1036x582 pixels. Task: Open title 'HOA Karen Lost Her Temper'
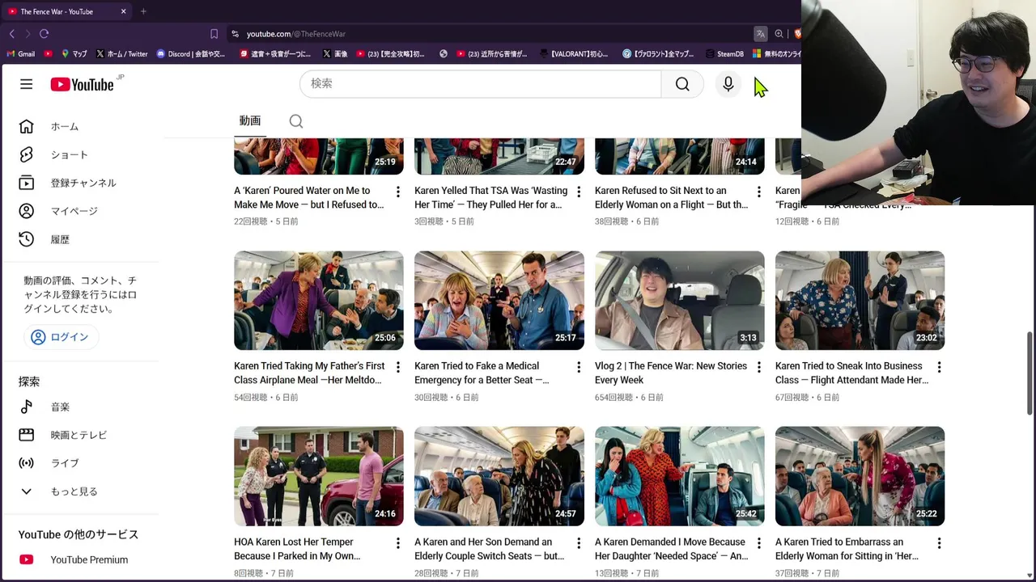click(x=297, y=549)
